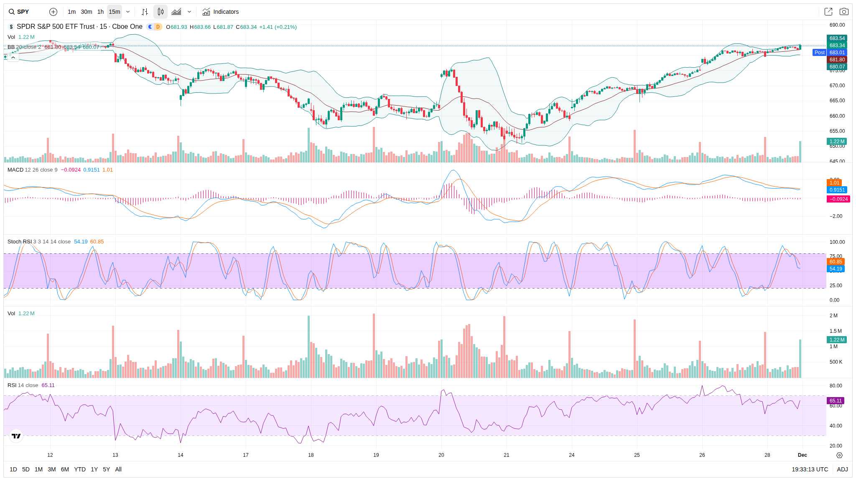The width and height of the screenshot is (856, 481).
Task: Set date range to 5D
Action: [26, 469]
